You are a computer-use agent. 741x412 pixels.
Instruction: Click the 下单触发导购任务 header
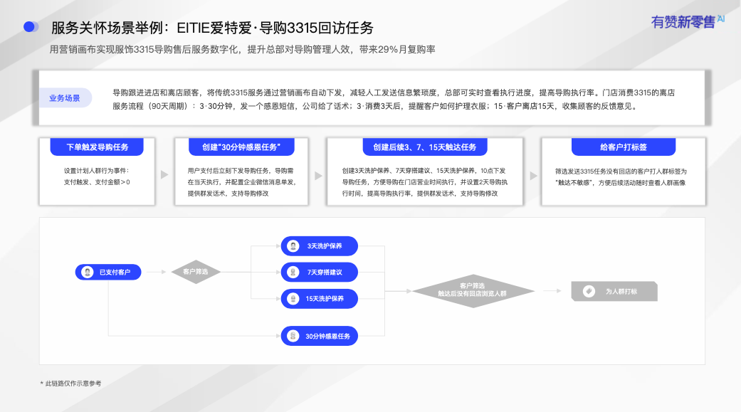pyautogui.click(x=97, y=147)
